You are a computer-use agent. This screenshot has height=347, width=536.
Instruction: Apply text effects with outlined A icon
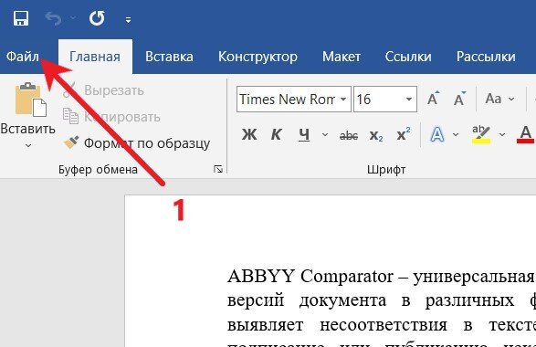(437, 134)
